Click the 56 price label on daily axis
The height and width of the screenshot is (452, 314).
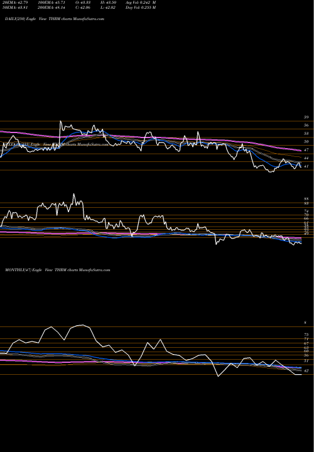point(306,126)
